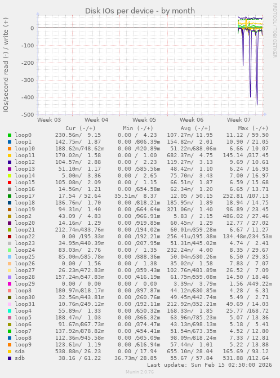Click the 'Week 06' x-axis label
This screenshot has width=280, height=378.
click(x=192, y=120)
